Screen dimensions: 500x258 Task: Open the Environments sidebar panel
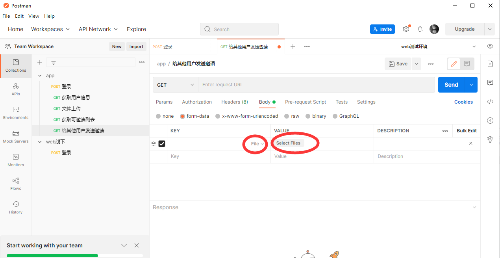(x=16, y=113)
